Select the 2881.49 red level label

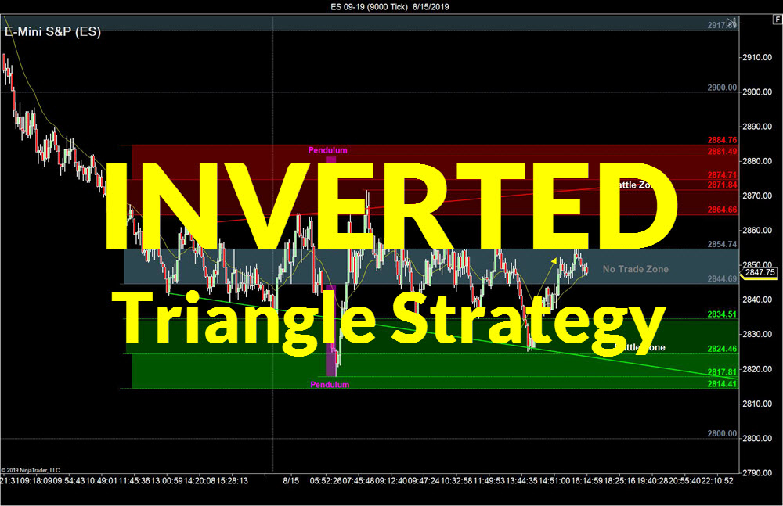coord(722,151)
